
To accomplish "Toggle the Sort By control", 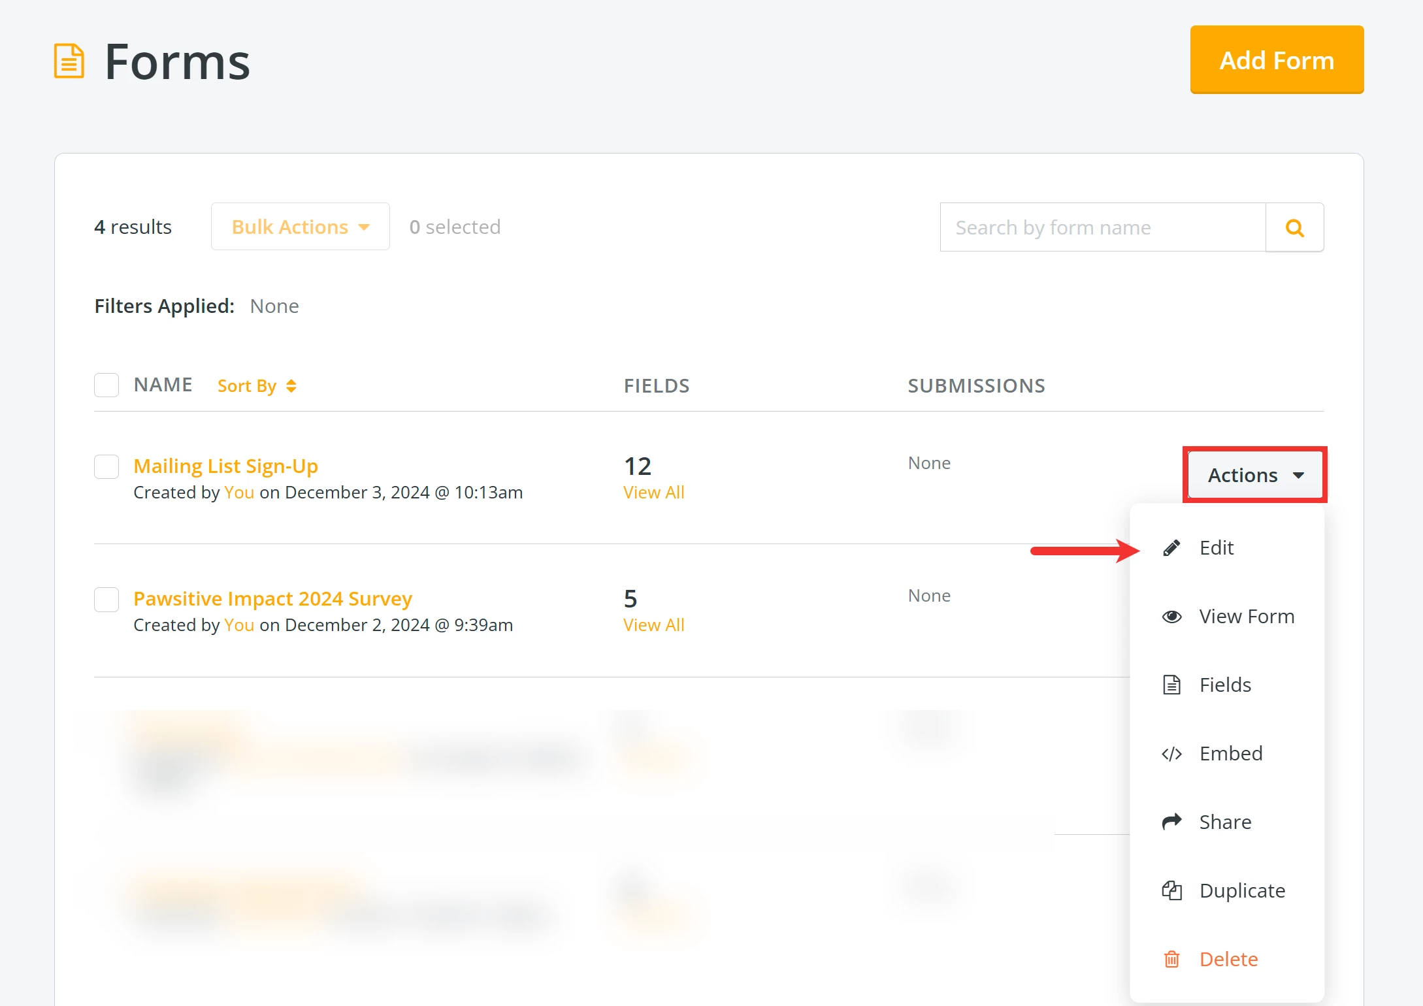I will tap(257, 386).
